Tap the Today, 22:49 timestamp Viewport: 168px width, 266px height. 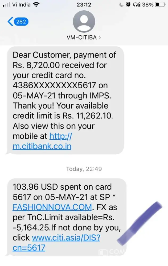pos(84,169)
